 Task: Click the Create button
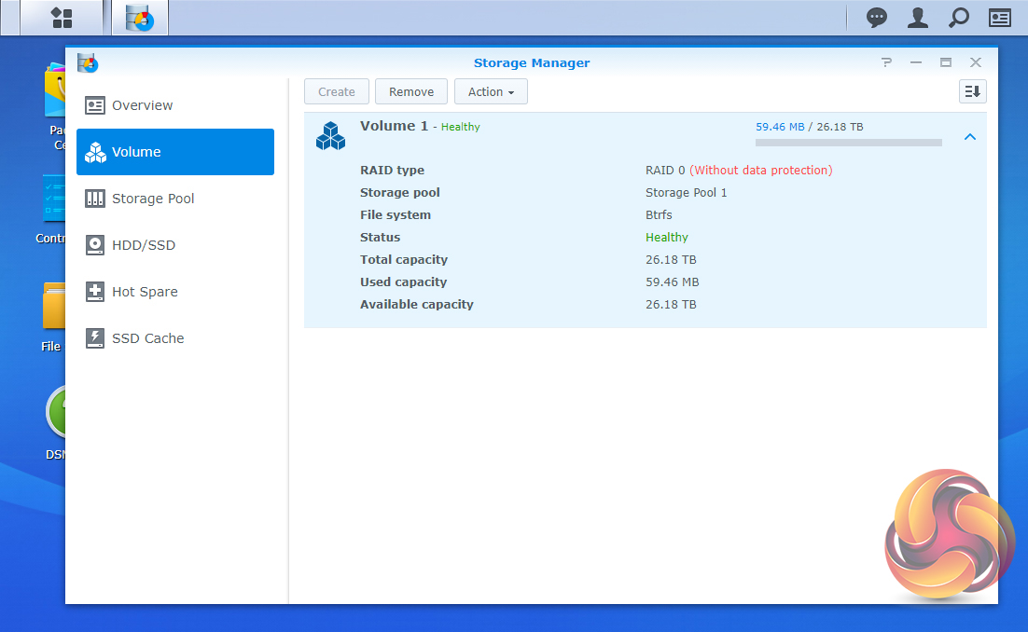(x=337, y=91)
